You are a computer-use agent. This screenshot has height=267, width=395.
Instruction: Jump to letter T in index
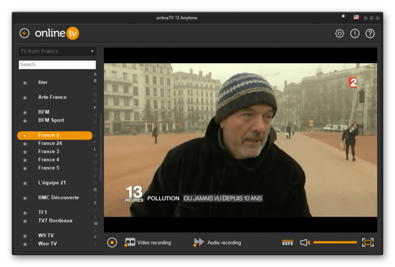point(95,203)
